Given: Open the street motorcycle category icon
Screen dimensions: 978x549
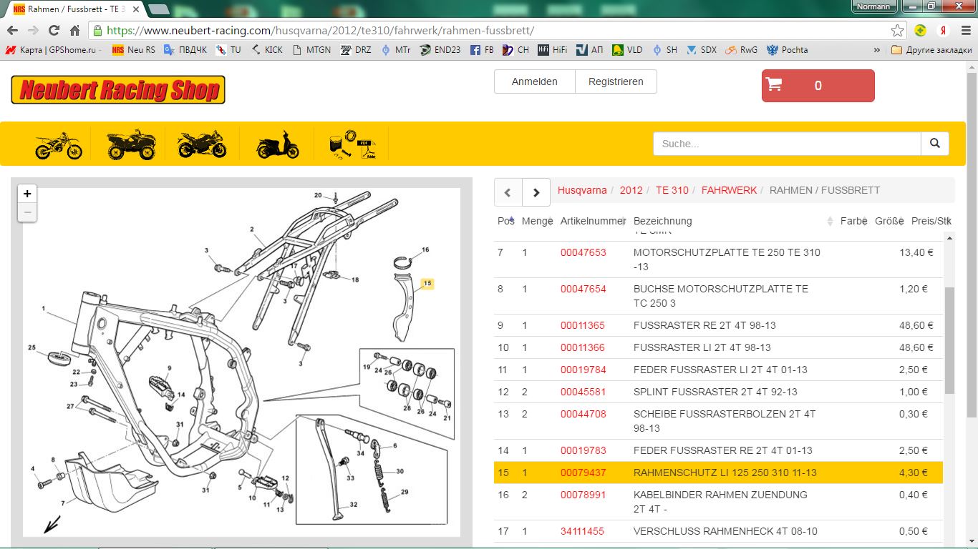Looking at the screenshot, I should 202,144.
